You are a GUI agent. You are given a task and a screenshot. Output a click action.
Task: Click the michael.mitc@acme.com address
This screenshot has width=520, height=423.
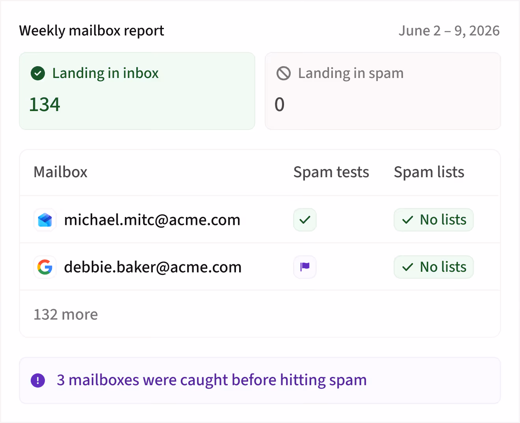click(x=152, y=220)
